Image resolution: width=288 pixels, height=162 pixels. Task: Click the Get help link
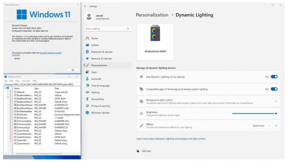point(146,151)
